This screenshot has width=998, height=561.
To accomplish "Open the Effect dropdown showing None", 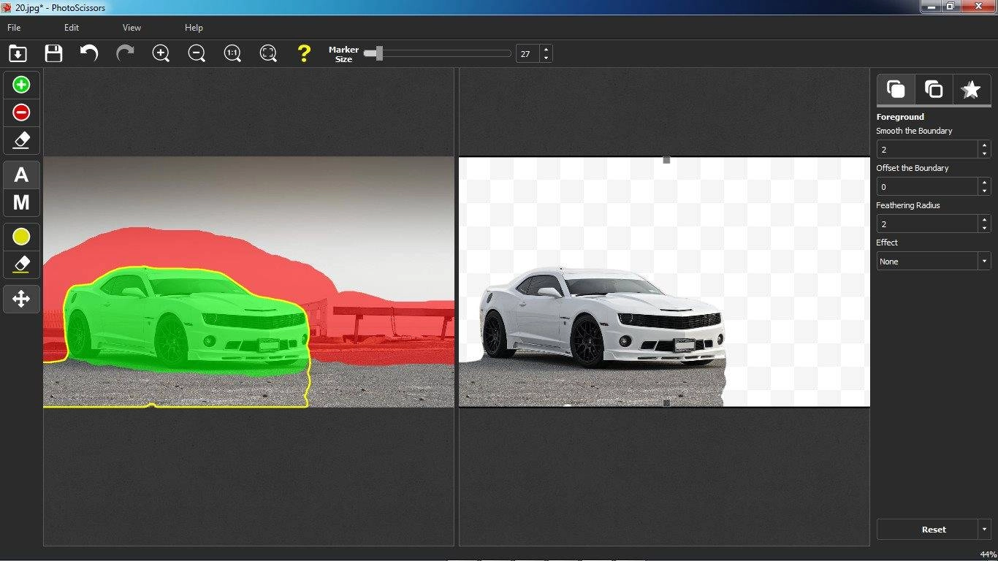I will click(934, 261).
